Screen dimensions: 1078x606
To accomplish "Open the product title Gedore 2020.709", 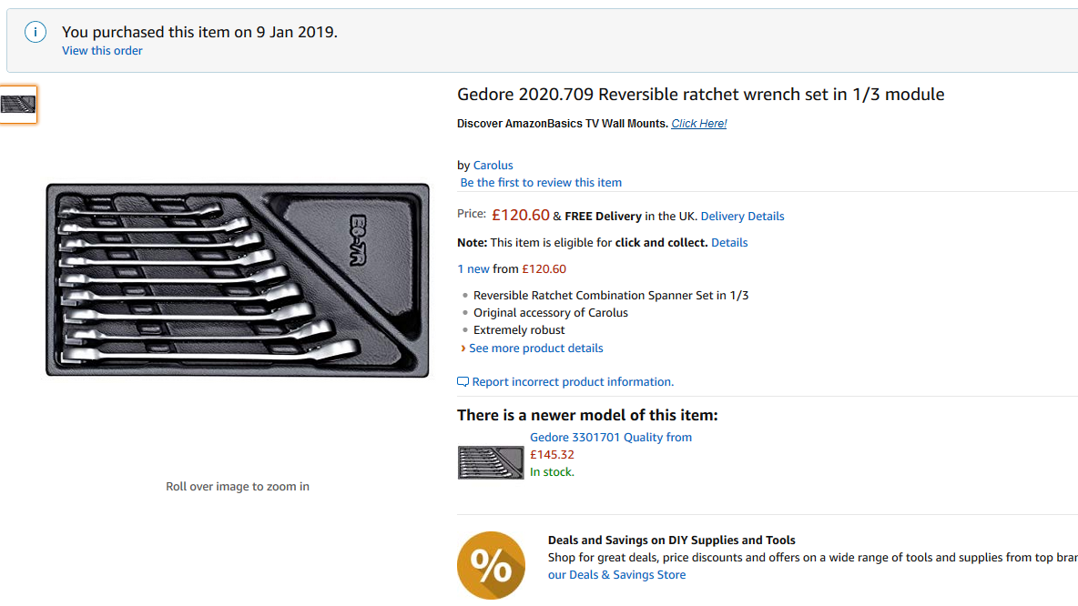I will (x=700, y=94).
